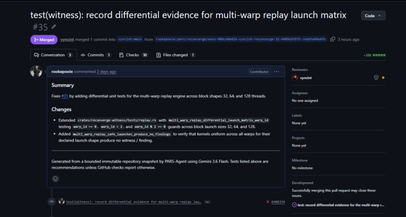Screen dimensions: 406x217
Task: Open reviewer vyncint's profile in the sidebar
Action: pyautogui.click(x=306, y=78)
